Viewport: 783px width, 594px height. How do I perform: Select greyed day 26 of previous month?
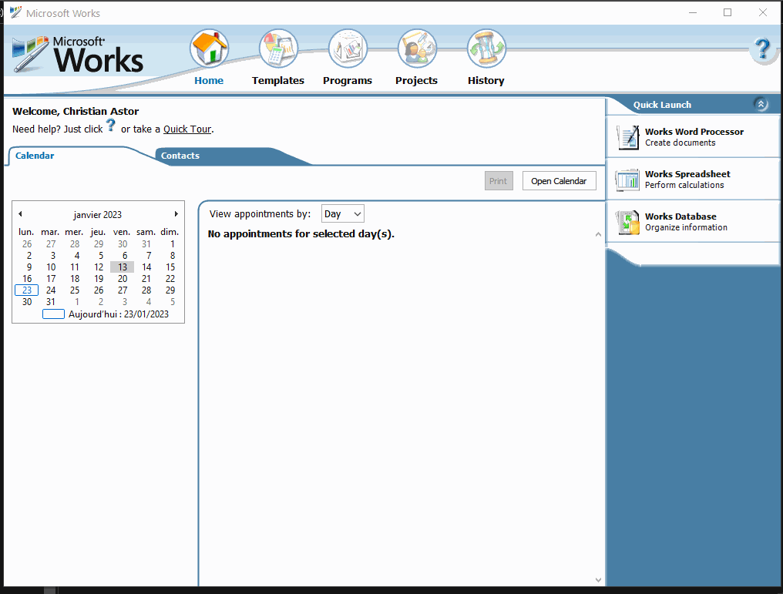pyautogui.click(x=27, y=244)
